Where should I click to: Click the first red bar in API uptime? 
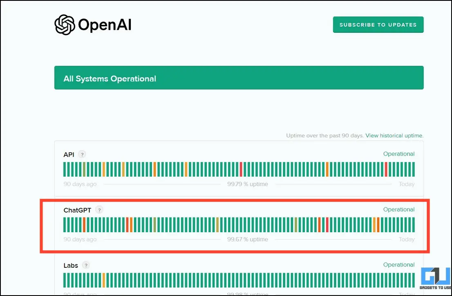[241, 169]
